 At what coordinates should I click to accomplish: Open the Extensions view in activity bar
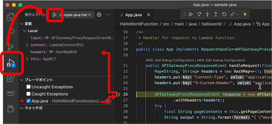10,79
